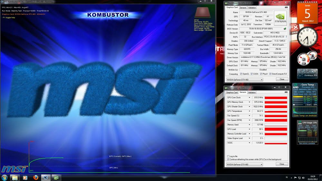Click Close button in Graphics Card window
The width and height of the screenshot is (322, 181).
282,79
